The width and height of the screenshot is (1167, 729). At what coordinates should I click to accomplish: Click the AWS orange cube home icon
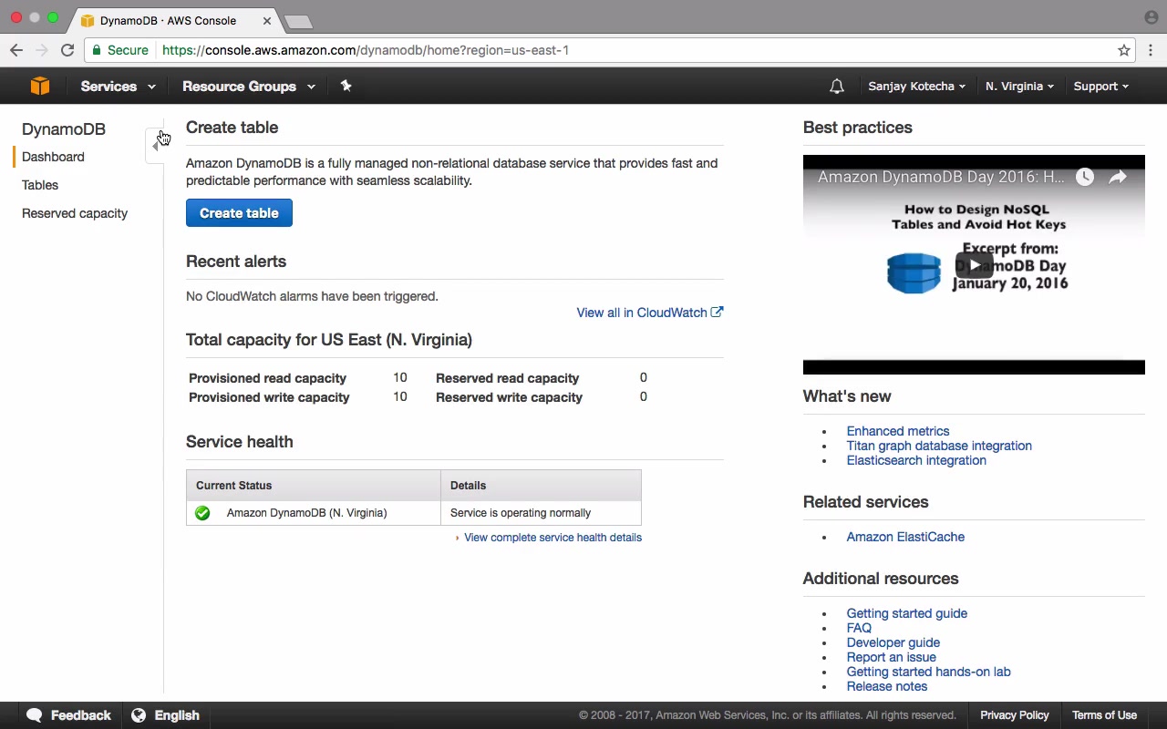click(x=40, y=86)
